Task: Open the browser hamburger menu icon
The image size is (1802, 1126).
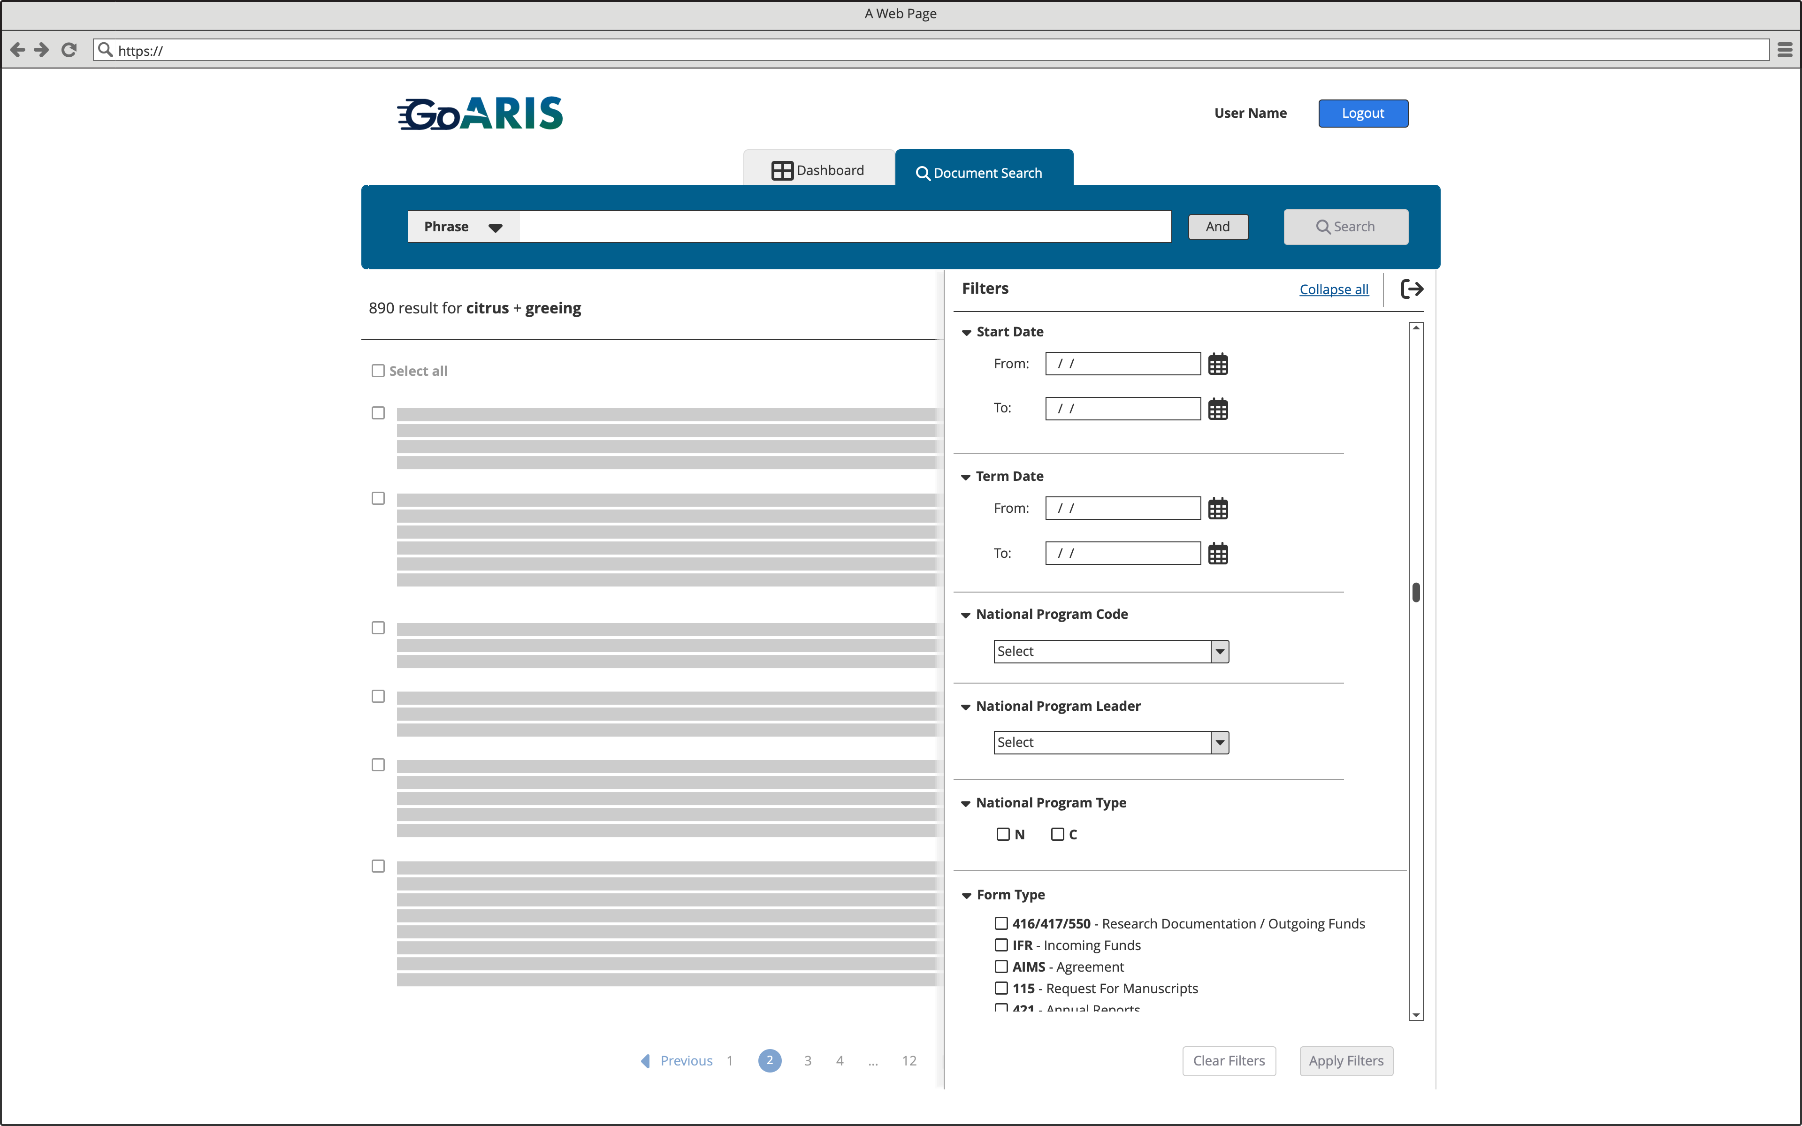Action: point(1786,49)
